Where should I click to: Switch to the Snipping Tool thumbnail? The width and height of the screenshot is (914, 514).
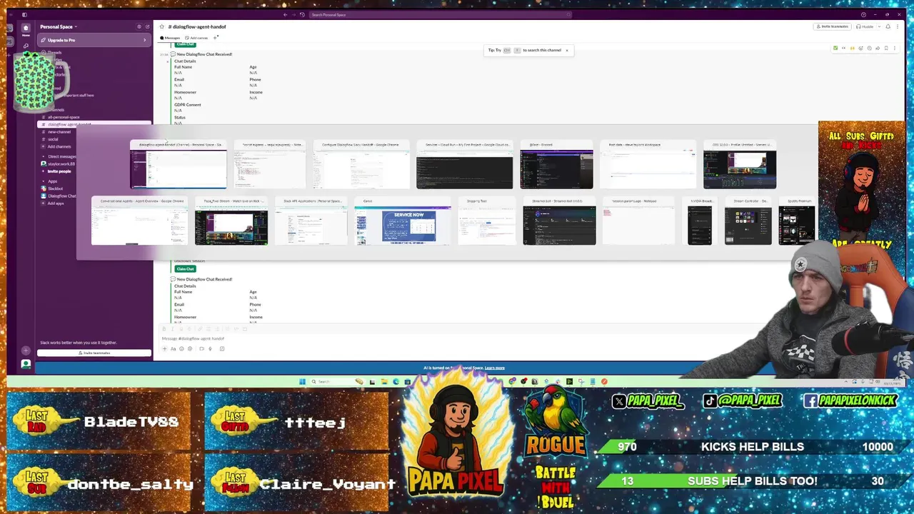[x=487, y=222]
